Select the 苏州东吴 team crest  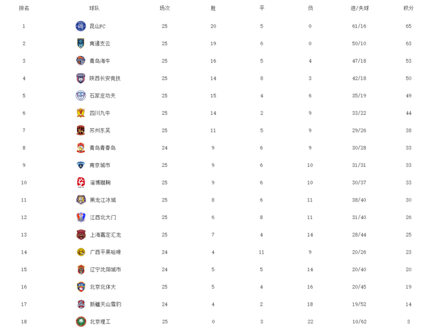tap(81, 131)
